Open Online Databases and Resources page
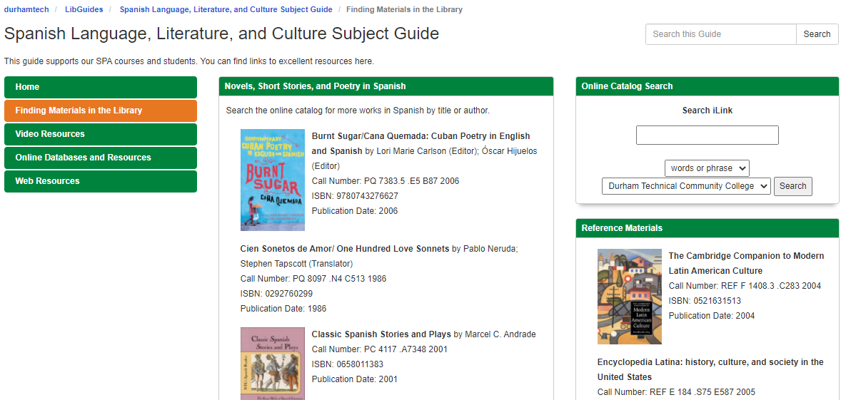Viewport: 841px width, 400px height. click(100, 158)
